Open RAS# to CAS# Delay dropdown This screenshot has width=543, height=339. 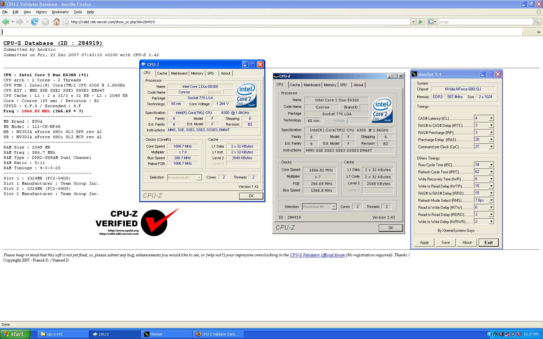[491, 125]
